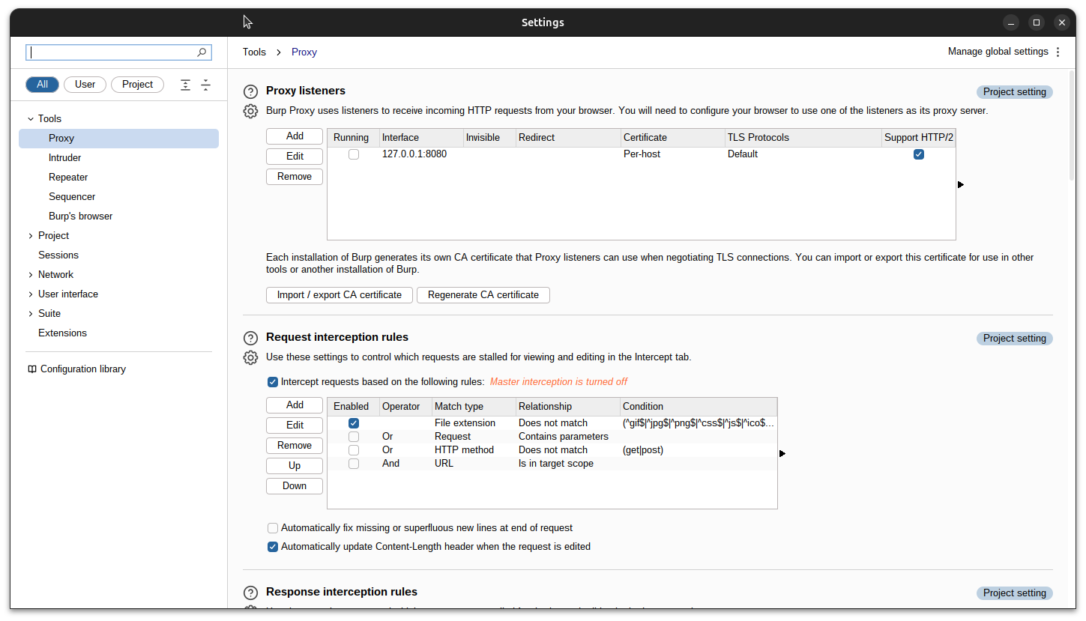
Task: Open Sequencer settings in the tree
Action: tap(72, 197)
